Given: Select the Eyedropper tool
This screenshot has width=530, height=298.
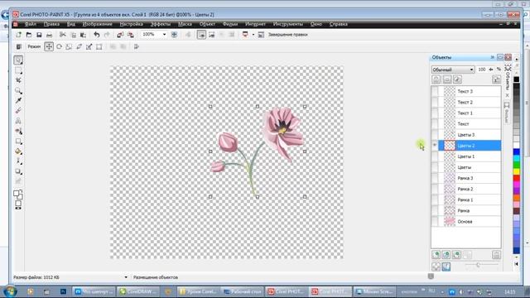Looking at the screenshot, I should [18, 100].
